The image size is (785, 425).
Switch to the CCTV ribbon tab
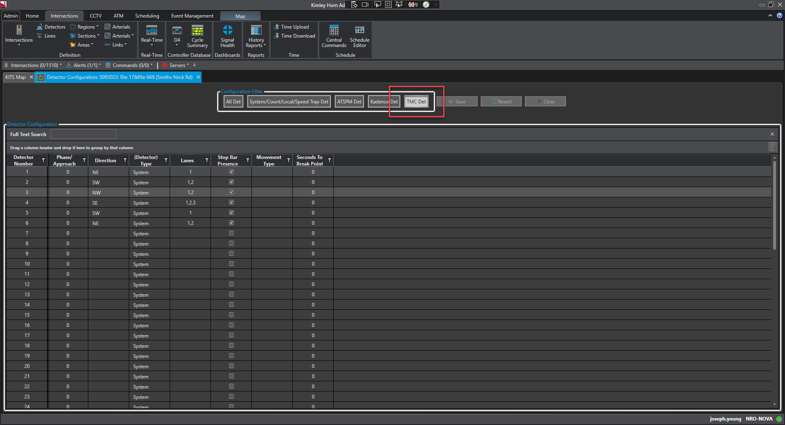point(96,16)
